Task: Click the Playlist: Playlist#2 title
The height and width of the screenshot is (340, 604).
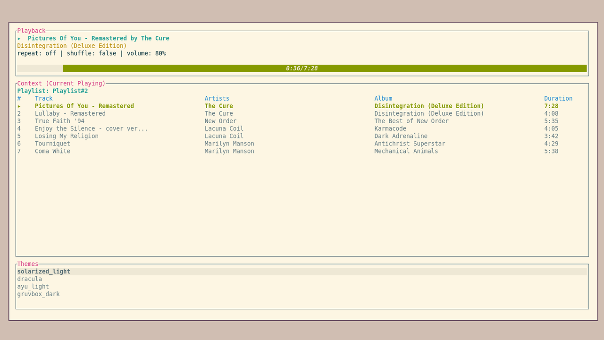Action: [53, 91]
